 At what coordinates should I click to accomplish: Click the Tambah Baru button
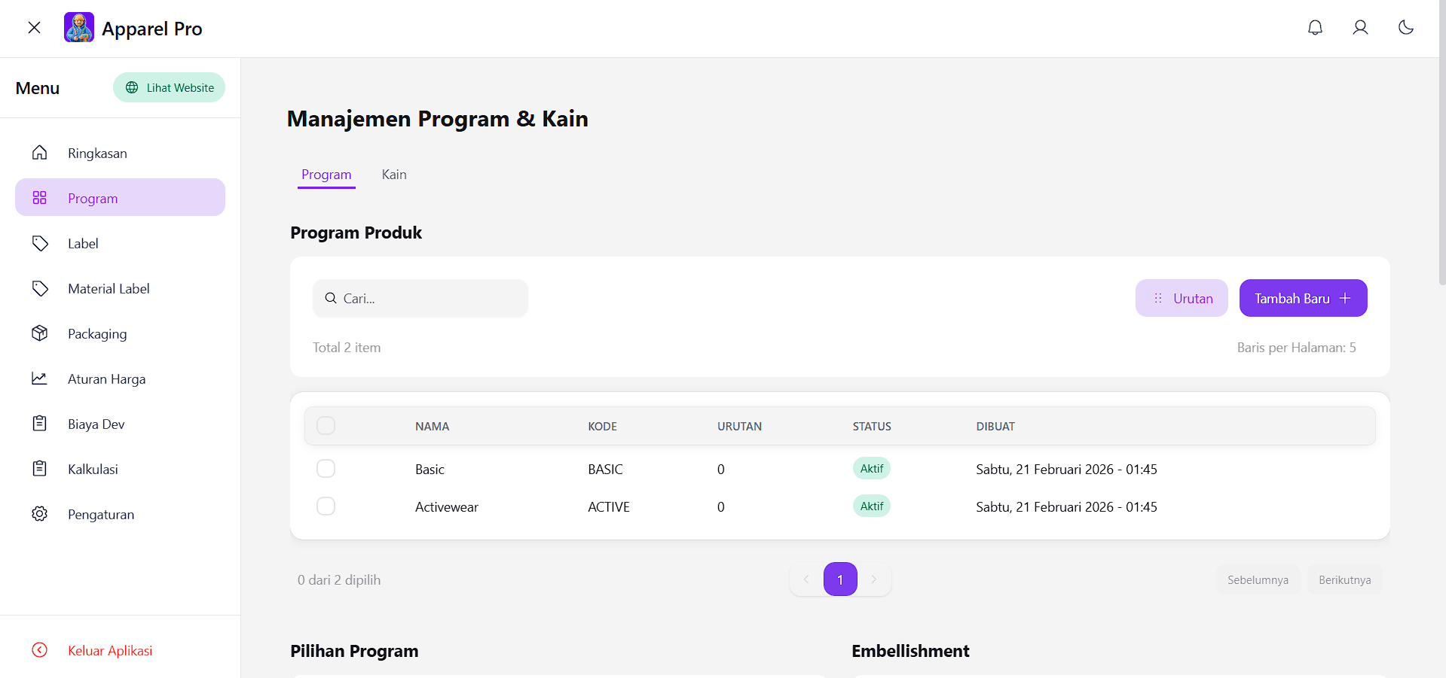[1303, 298]
